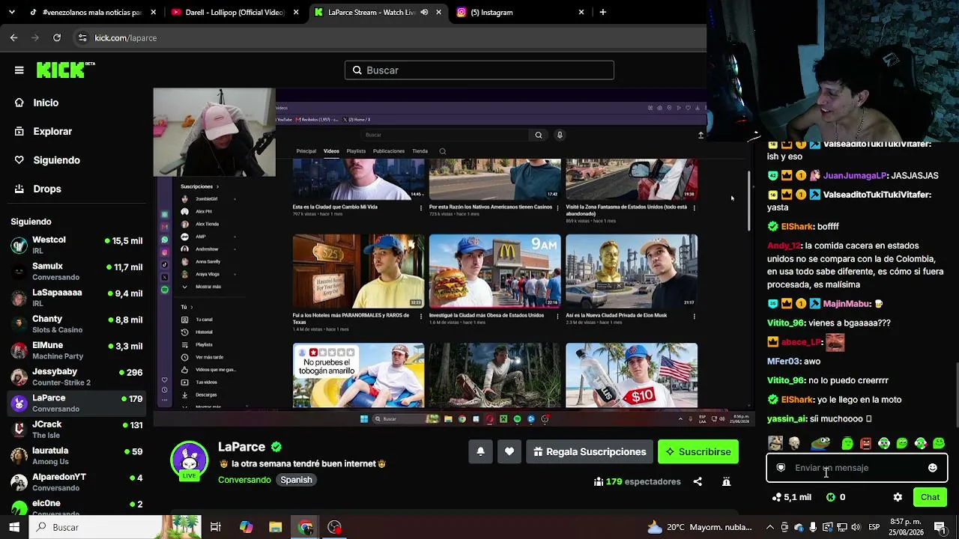Reload the kick.com page

[57, 37]
